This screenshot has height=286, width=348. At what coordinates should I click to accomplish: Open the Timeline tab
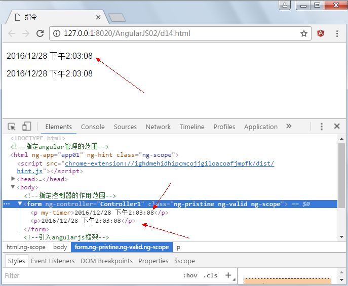point(192,127)
